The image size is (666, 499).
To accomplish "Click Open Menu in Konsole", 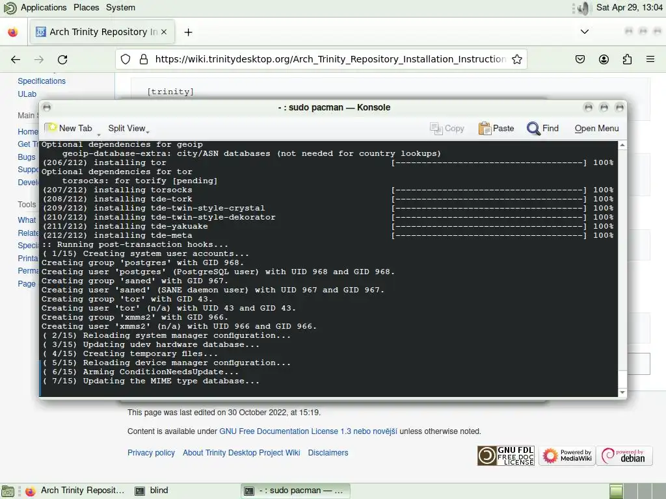I will coord(596,129).
